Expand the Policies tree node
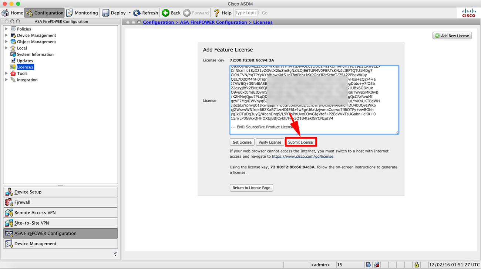 click(6, 29)
